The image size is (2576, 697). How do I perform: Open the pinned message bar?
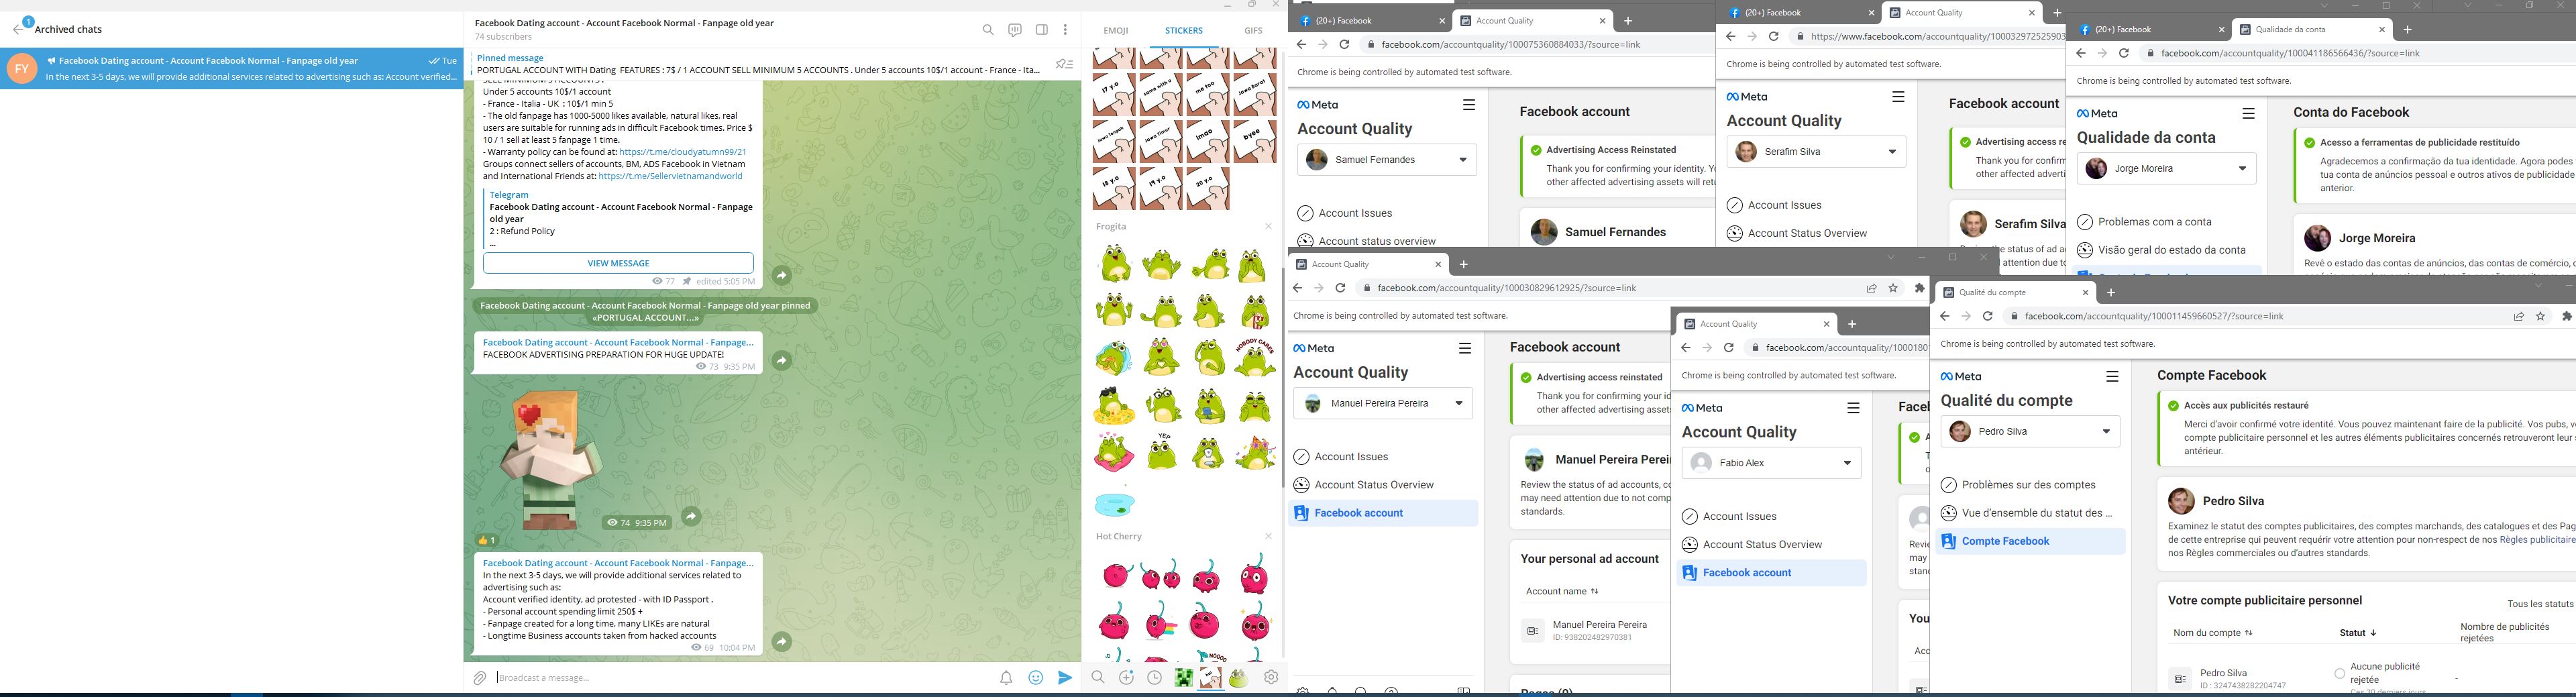pos(759,64)
